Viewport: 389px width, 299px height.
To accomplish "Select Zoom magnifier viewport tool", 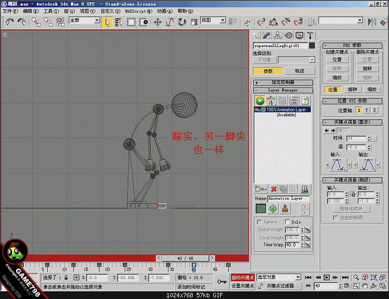I will tap(356, 277).
